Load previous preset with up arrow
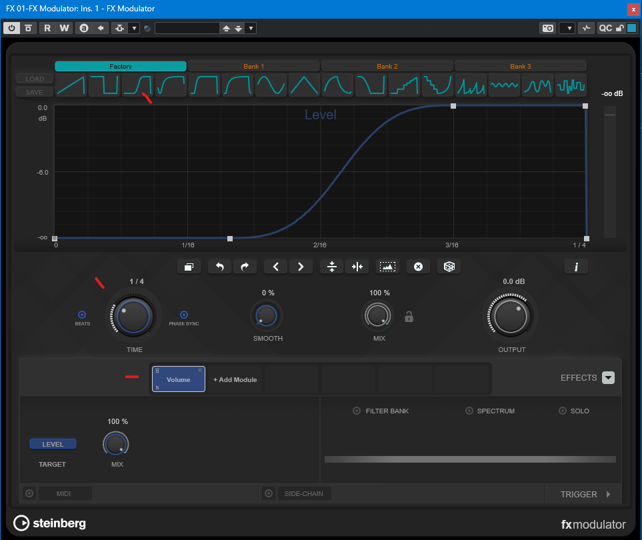 226,28
